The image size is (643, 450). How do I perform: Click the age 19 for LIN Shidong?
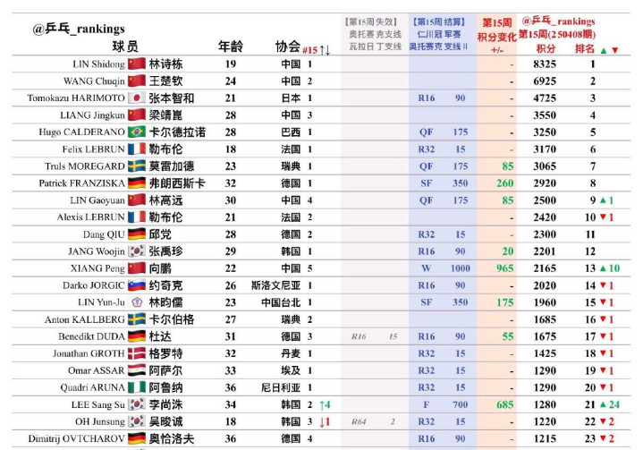231,64
